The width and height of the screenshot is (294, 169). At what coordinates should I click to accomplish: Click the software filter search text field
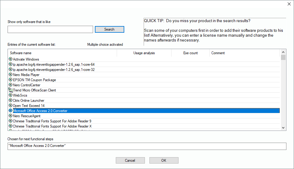[50, 29]
